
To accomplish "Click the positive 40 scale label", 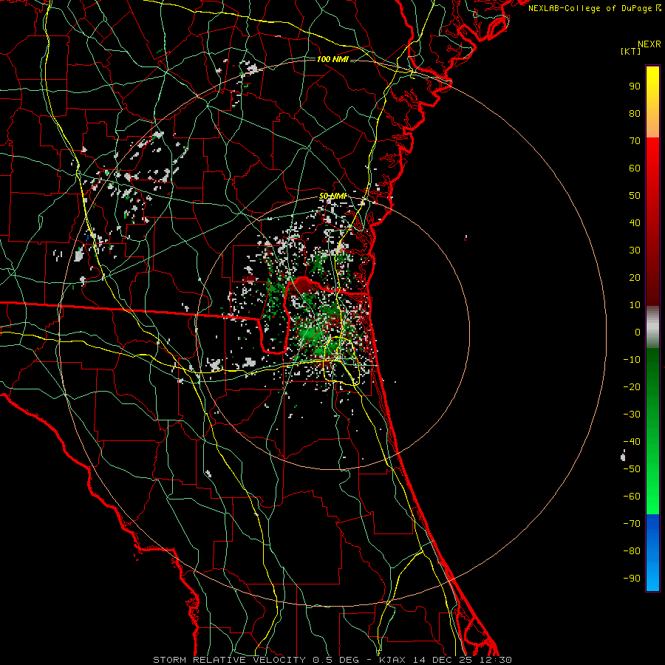I will pyautogui.click(x=635, y=223).
